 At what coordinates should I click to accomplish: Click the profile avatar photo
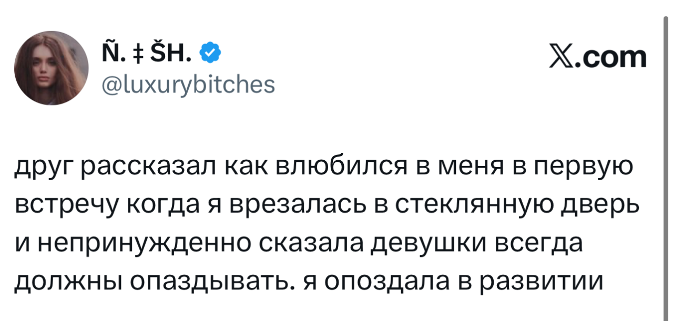tap(51, 68)
